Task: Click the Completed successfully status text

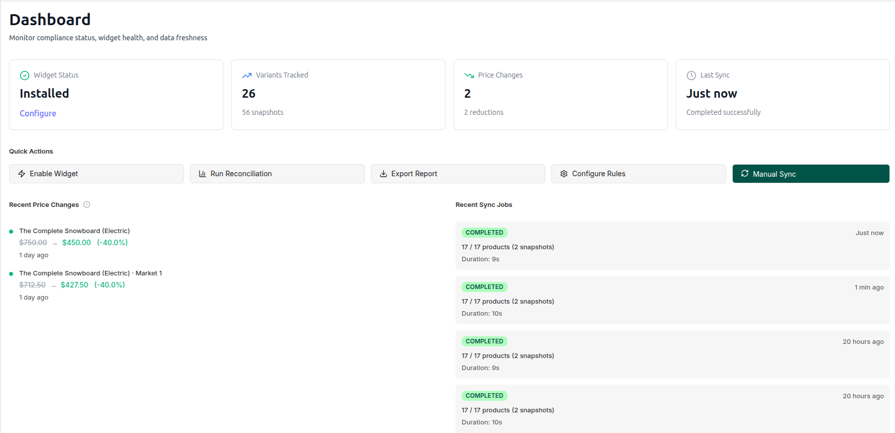Action: click(x=723, y=112)
